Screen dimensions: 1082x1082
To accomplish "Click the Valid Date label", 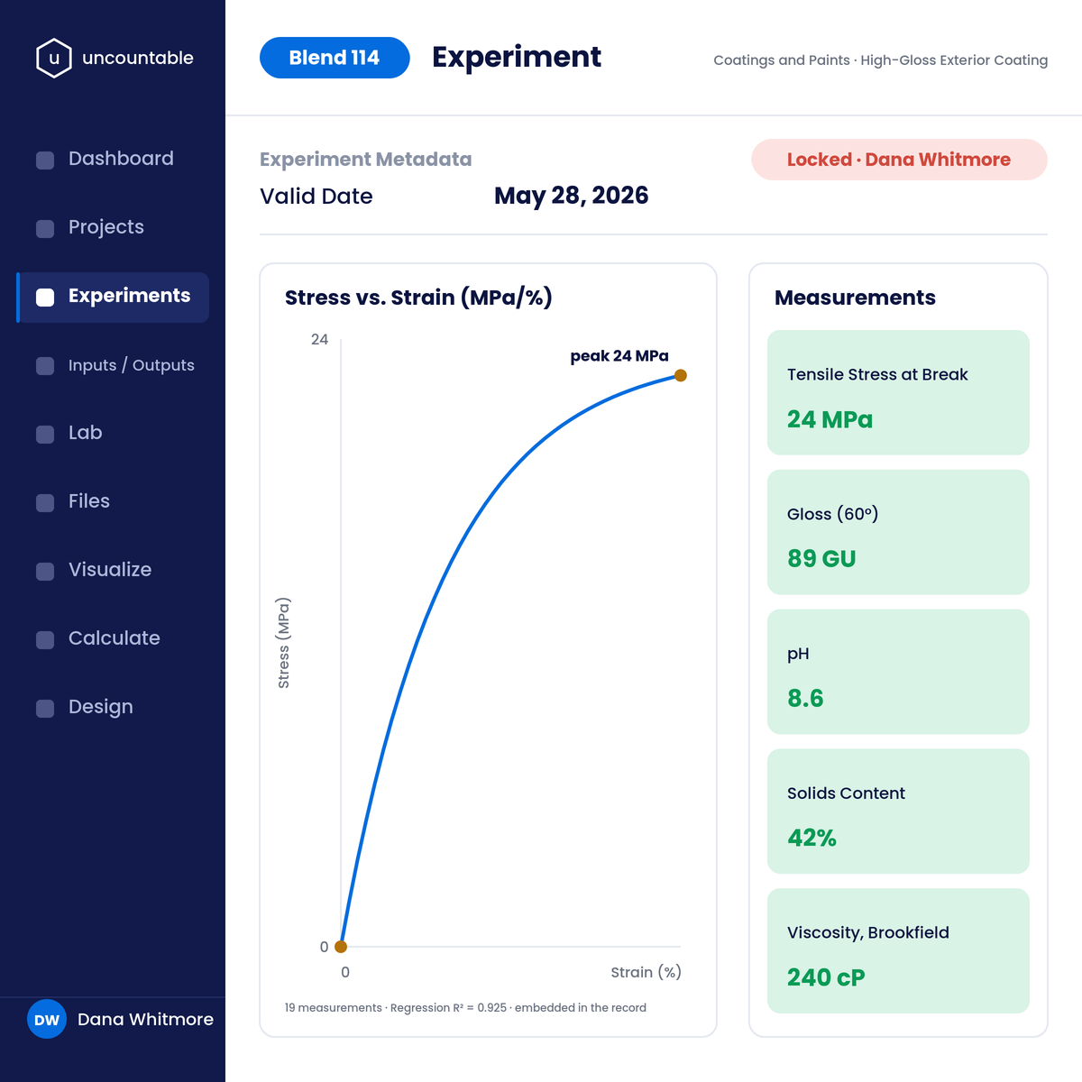I will [x=316, y=197].
